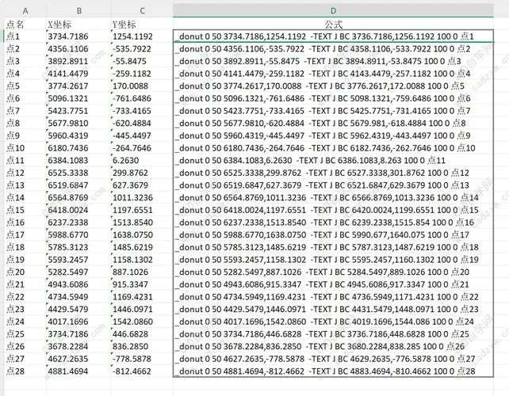509x396 pixels.
Task: Select column D header
Action: (333, 11)
